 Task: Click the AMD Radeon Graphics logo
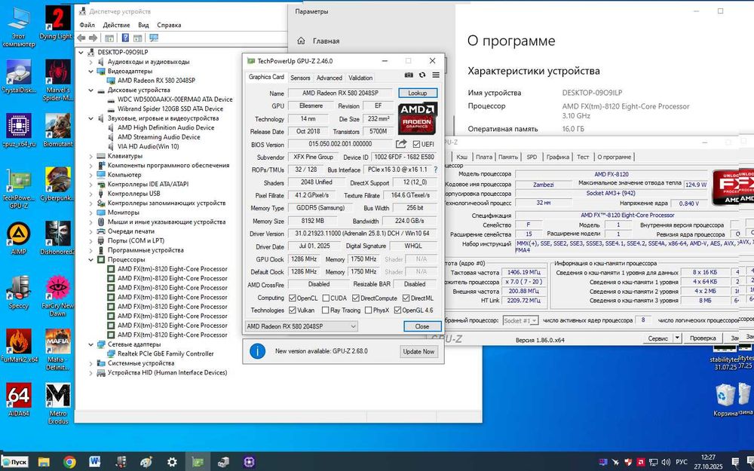[418, 118]
